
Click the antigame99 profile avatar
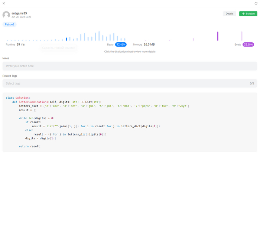coord(6,15)
